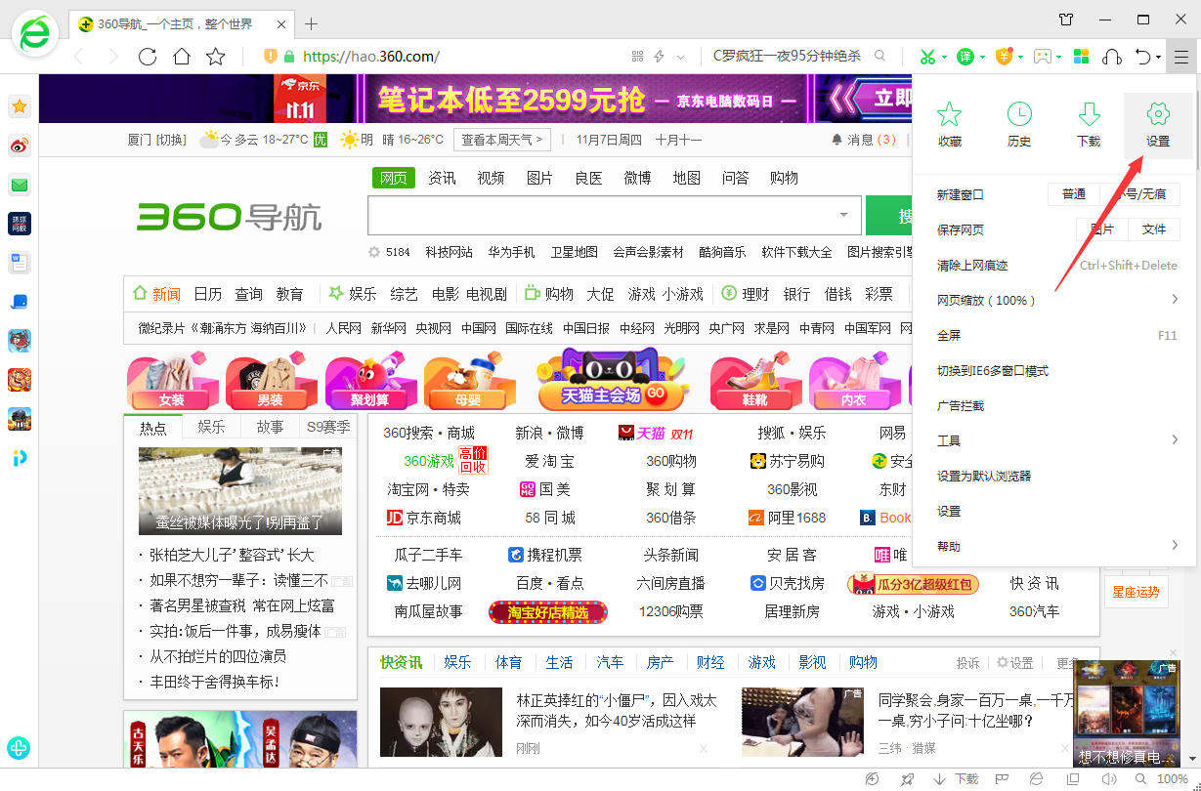Open the Weibo icon in the left sidebar
Screen dimensions: 1201x791
click(x=19, y=145)
